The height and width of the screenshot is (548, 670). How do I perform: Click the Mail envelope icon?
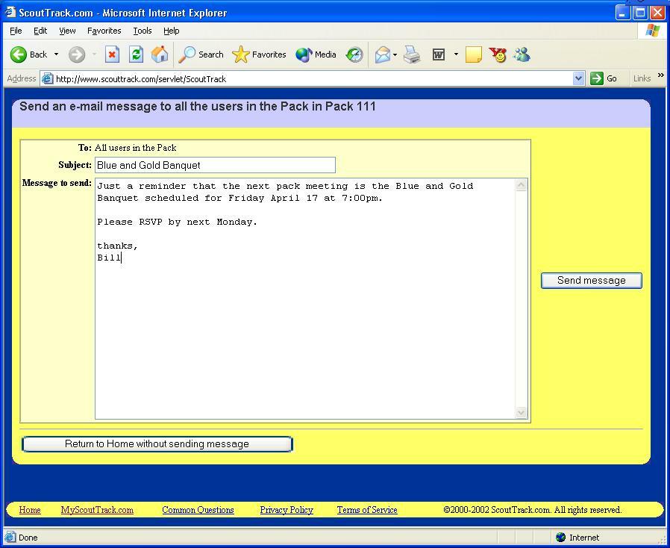[x=383, y=55]
